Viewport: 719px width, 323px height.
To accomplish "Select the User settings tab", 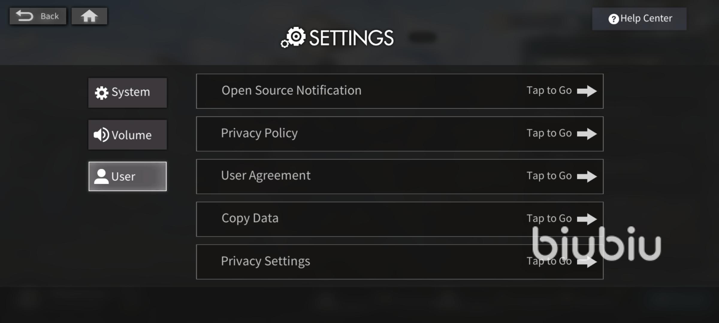I will (x=128, y=176).
